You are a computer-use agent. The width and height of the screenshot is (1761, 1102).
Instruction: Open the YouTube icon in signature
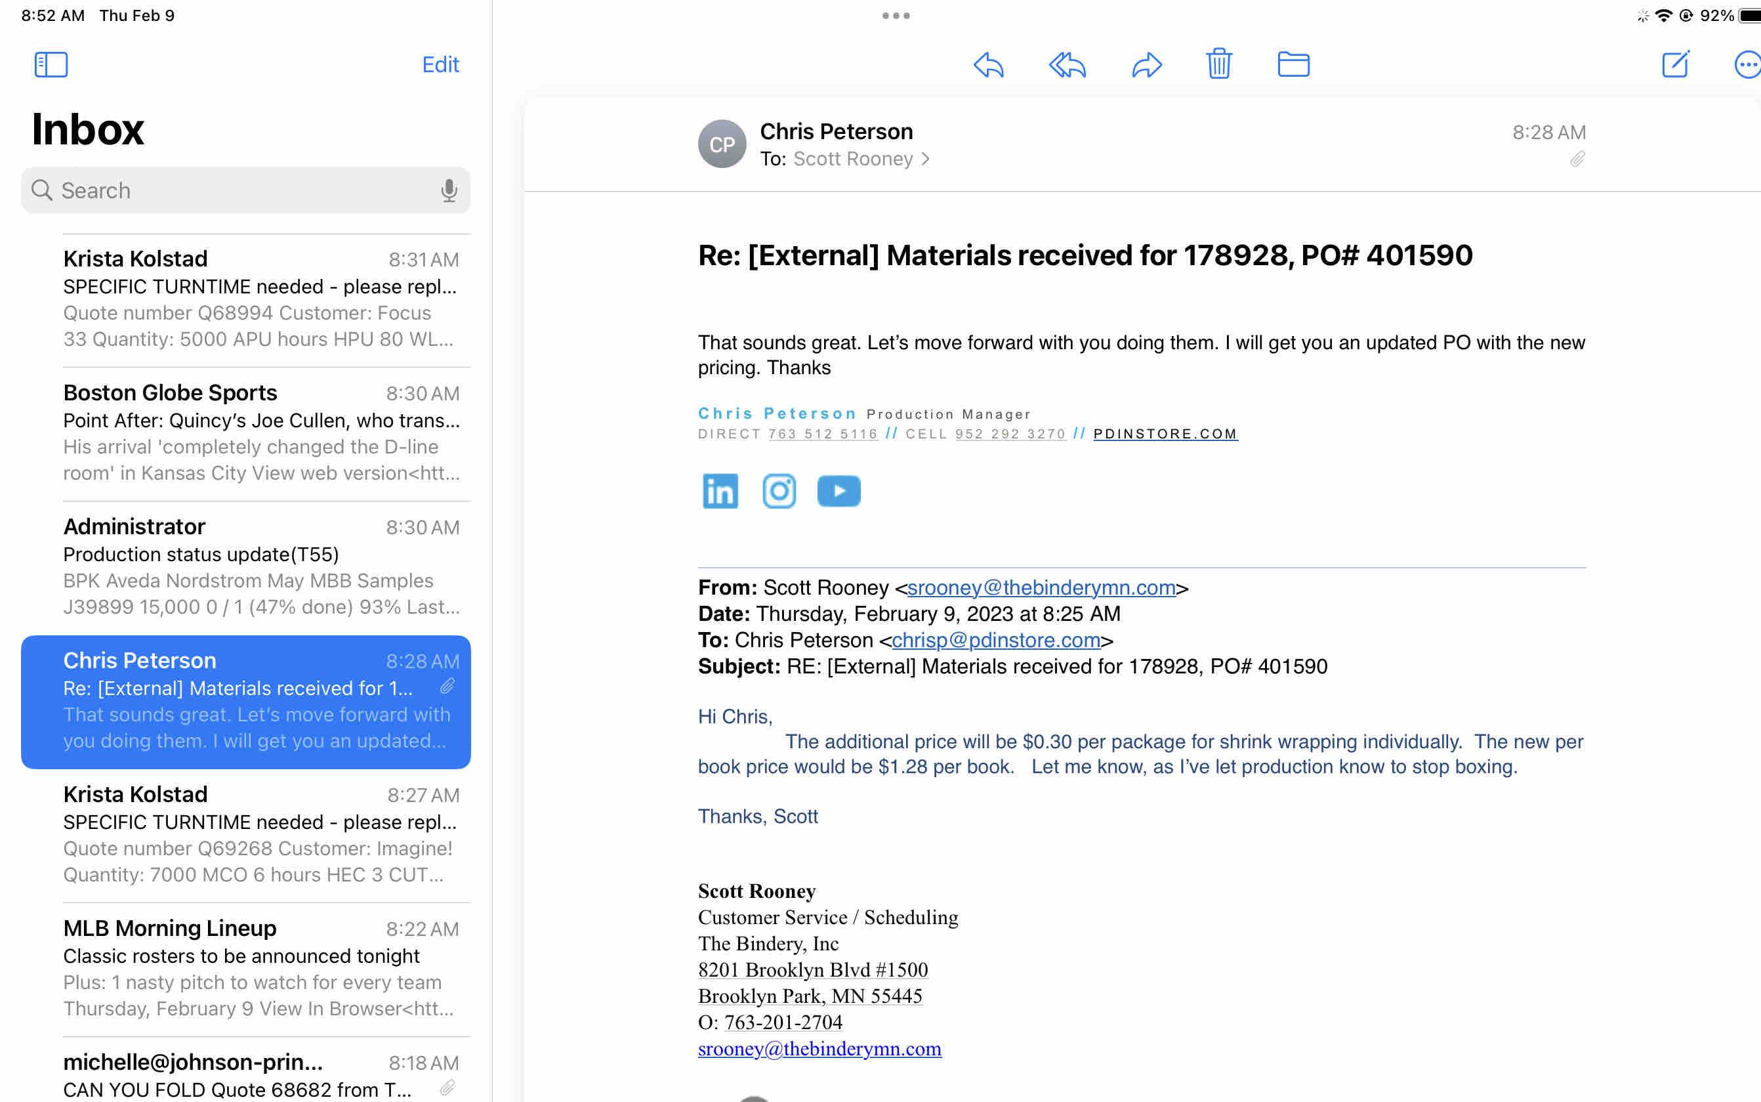839,491
